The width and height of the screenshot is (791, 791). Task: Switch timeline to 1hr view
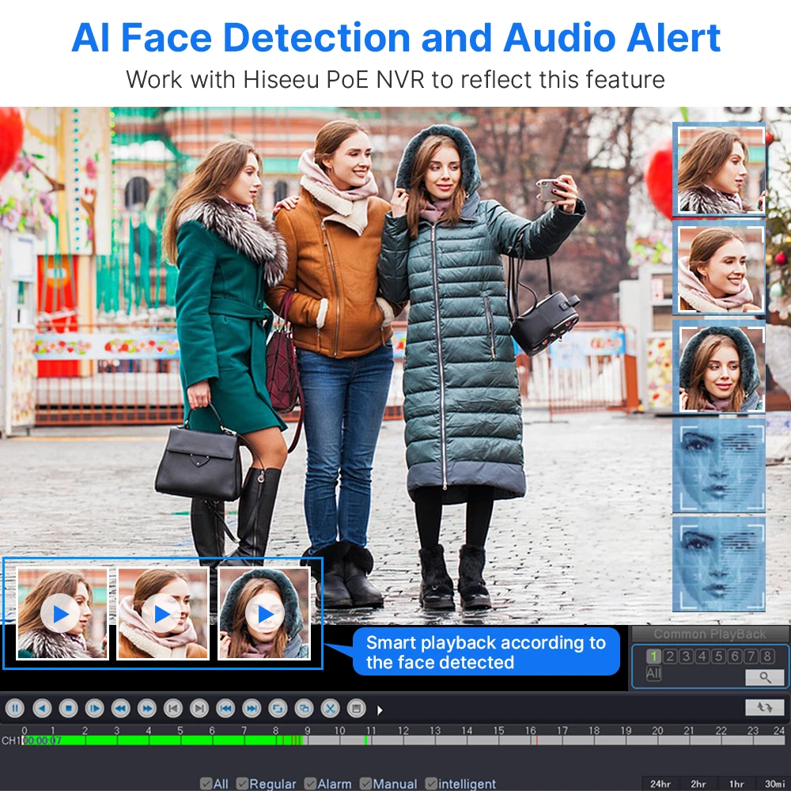tap(736, 784)
